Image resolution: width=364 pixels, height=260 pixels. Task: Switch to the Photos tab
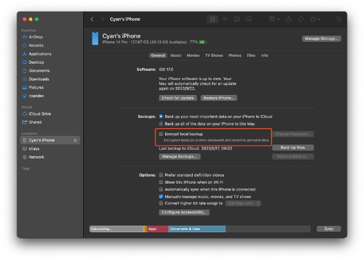235,55
